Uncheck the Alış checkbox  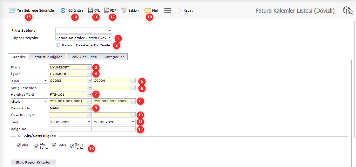coord(19,145)
